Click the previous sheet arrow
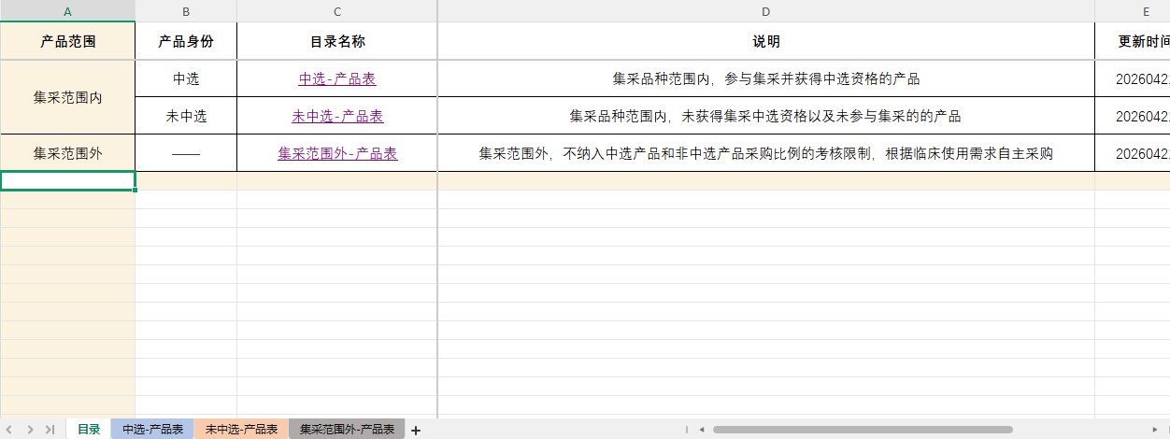This screenshot has width=1170, height=439. [x=10, y=430]
